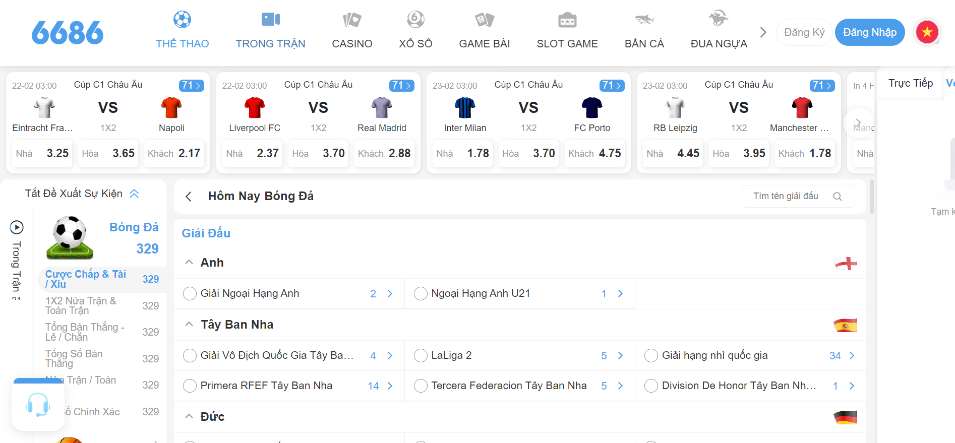The width and height of the screenshot is (955, 443).
Task: Open the Game Bài cards icon
Action: 485,20
